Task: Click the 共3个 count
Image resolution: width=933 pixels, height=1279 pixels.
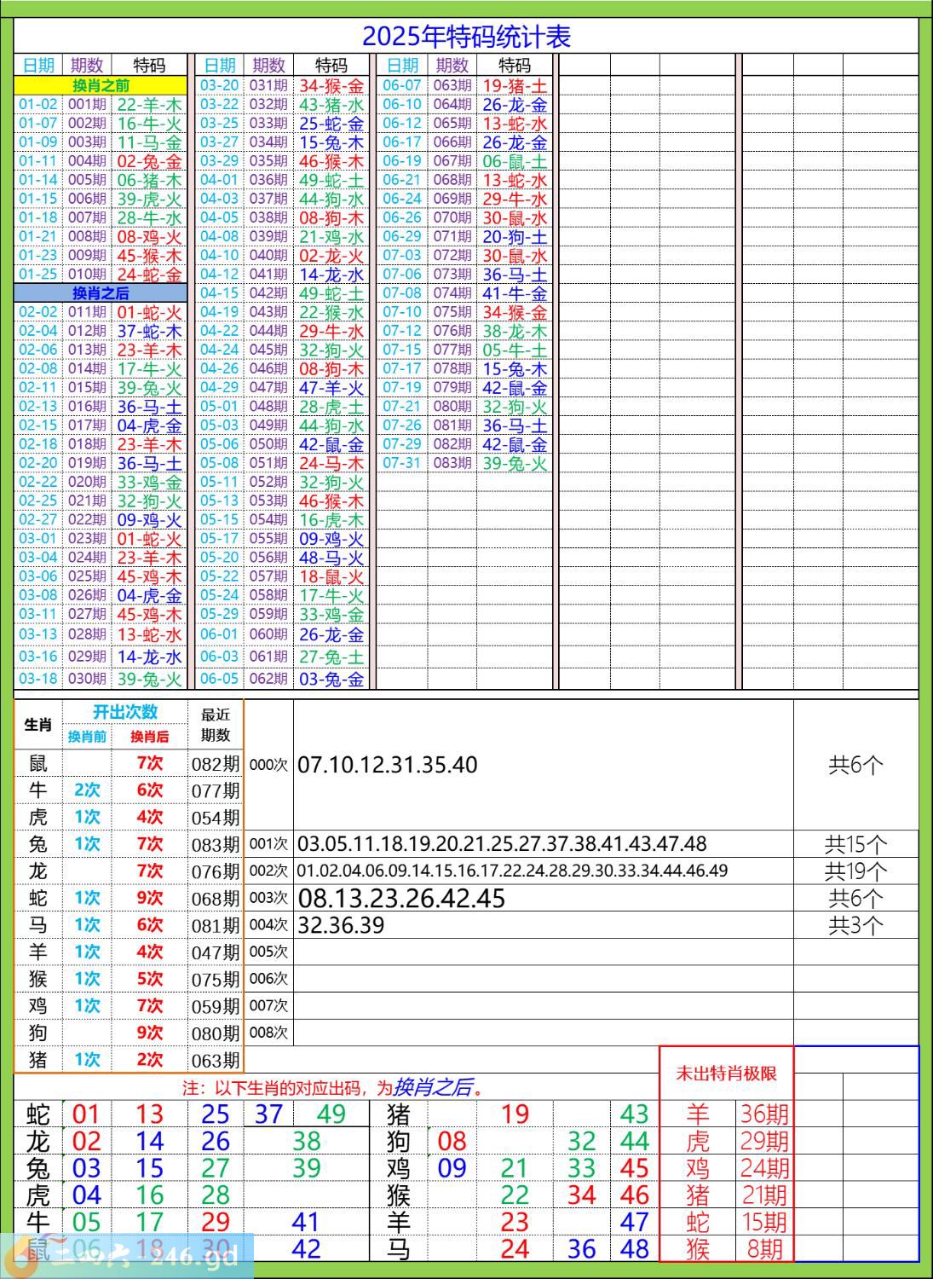Action: tap(855, 925)
